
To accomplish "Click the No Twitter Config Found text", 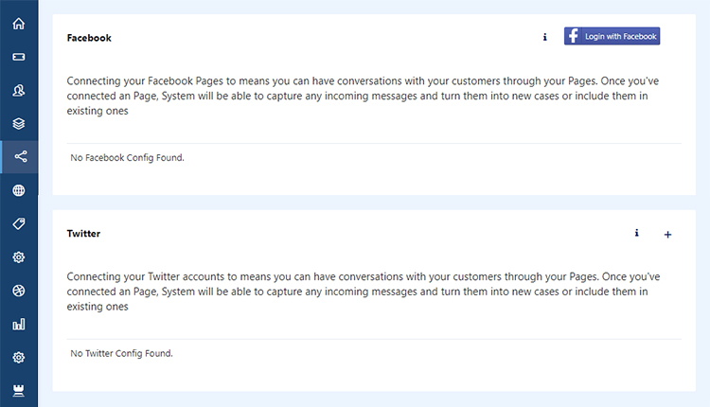I will (121, 353).
